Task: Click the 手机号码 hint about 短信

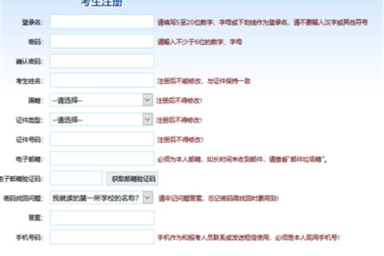Action: point(248,237)
